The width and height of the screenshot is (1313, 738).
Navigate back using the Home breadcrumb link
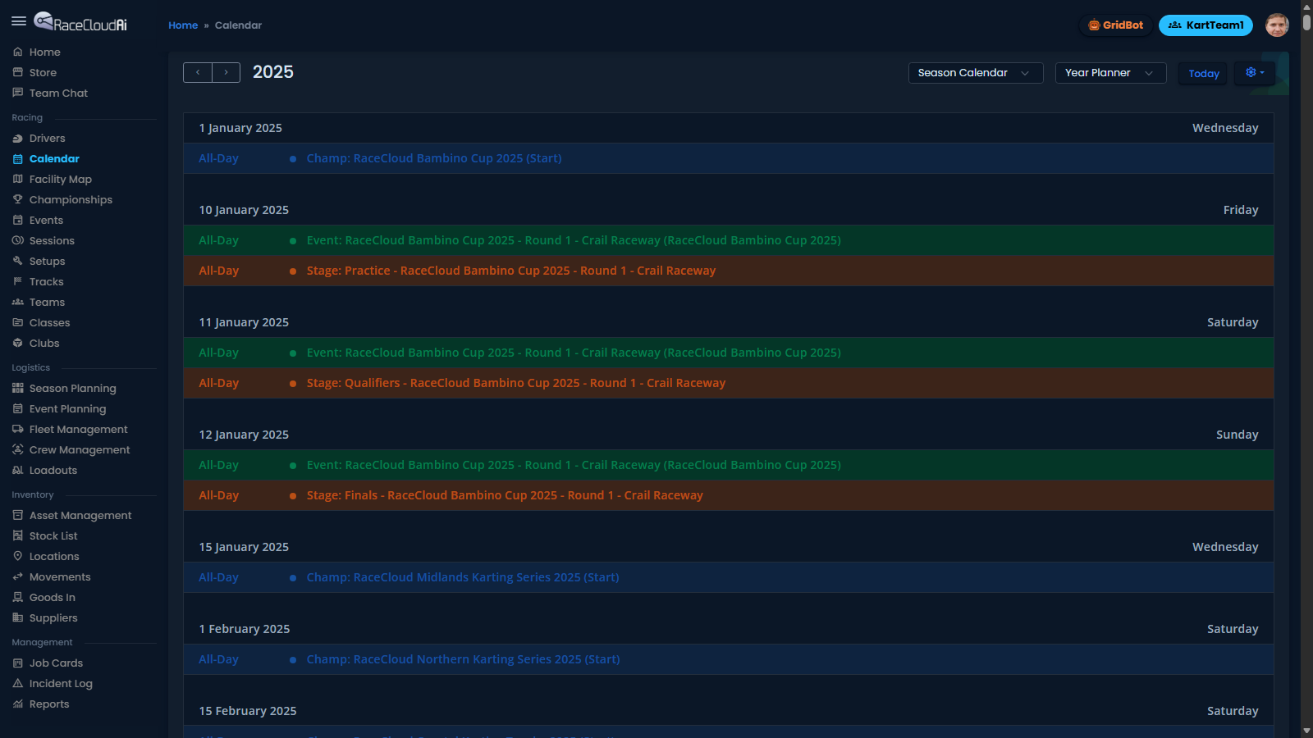point(183,25)
